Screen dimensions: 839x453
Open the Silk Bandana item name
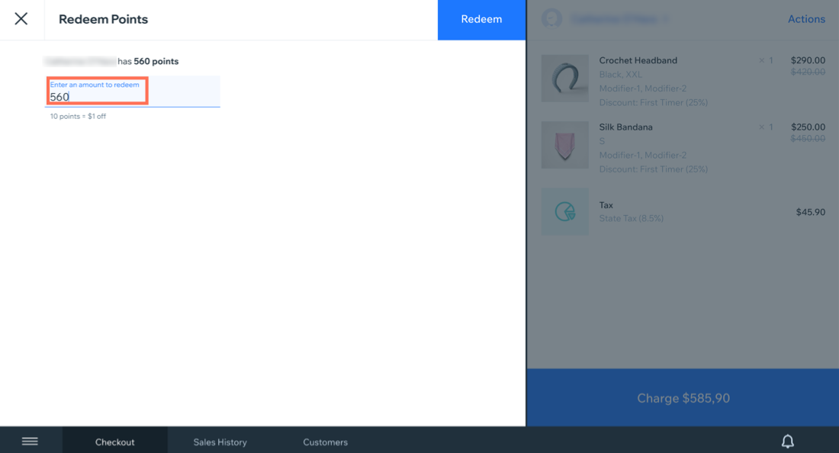(x=625, y=127)
